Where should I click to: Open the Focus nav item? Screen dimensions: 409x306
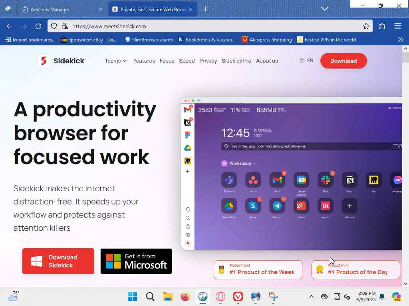click(167, 61)
